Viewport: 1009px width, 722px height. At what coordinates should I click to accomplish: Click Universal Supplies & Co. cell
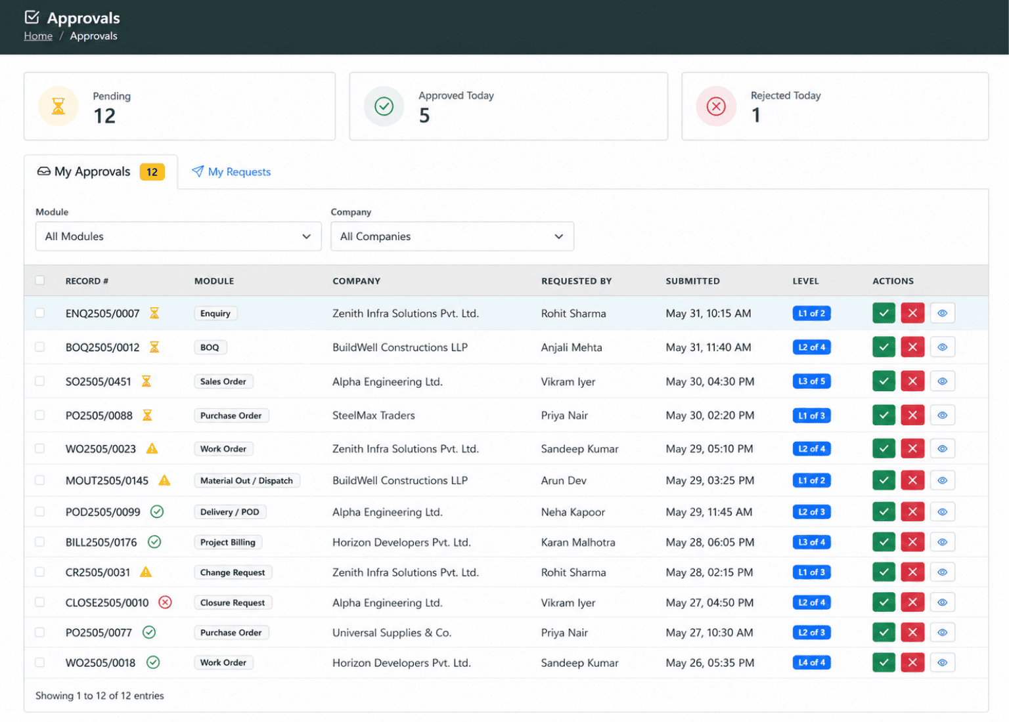392,633
